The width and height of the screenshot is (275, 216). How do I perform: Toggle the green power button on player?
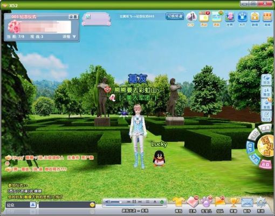(x=162, y=202)
